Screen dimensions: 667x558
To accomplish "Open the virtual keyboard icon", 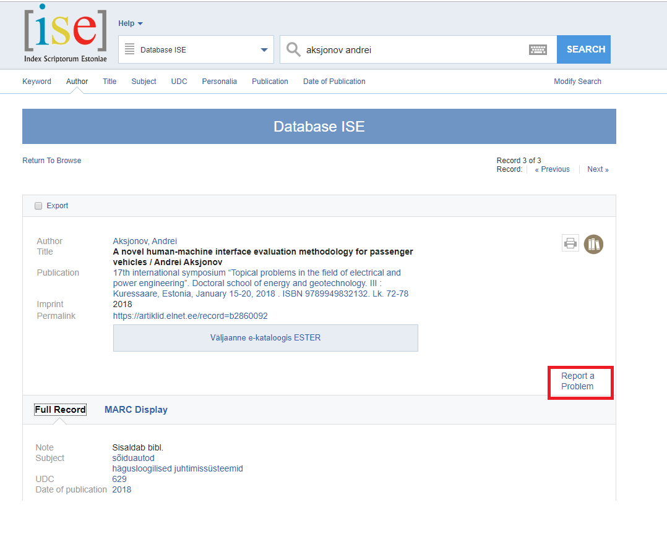I will tap(538, 49).
